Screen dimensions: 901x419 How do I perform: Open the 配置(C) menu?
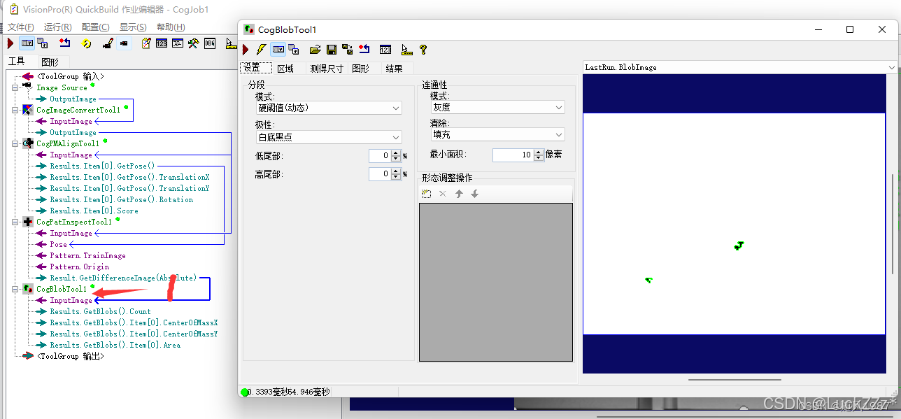click(95, 27)
